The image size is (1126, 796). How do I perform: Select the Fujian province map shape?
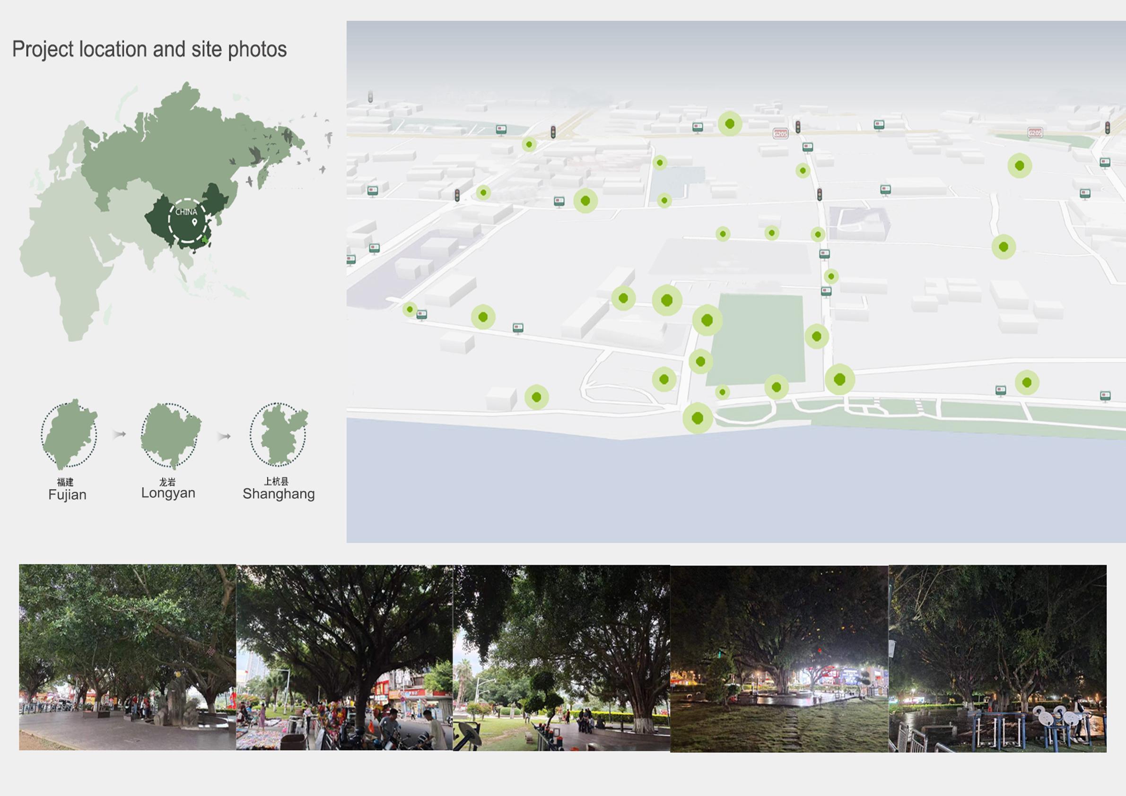click(69, 433)
